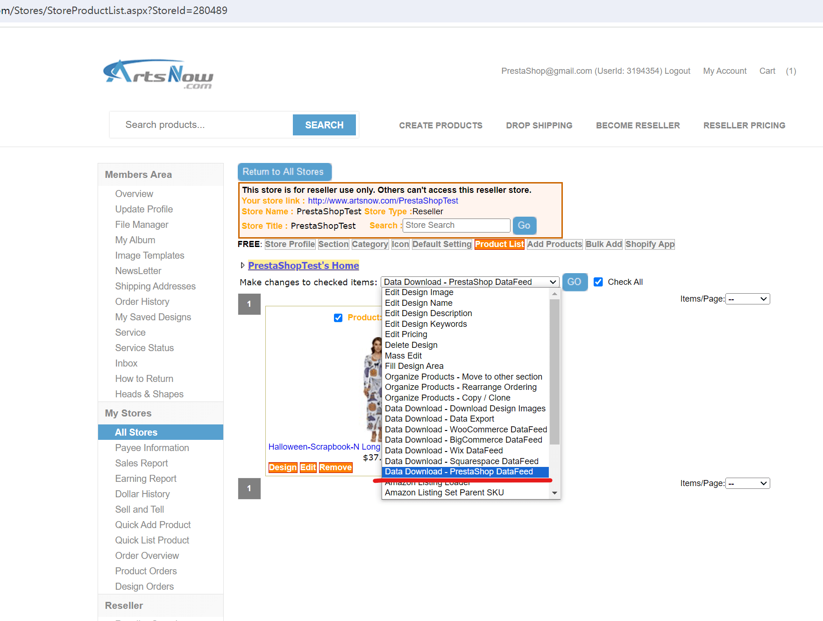Click Return to All Stores button

tap(284, 172)
